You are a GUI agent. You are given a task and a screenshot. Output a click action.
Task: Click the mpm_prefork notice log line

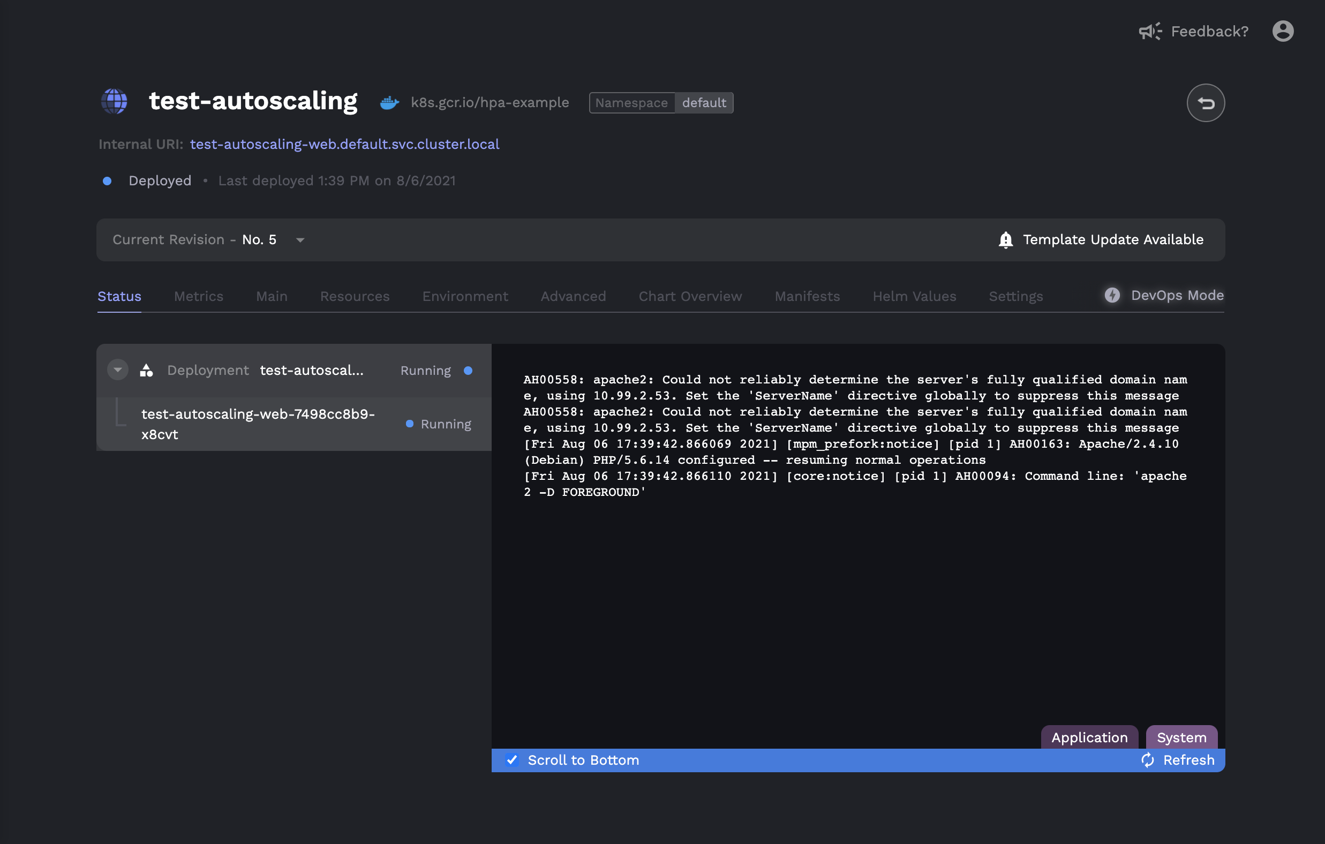(x=851, y=453)
